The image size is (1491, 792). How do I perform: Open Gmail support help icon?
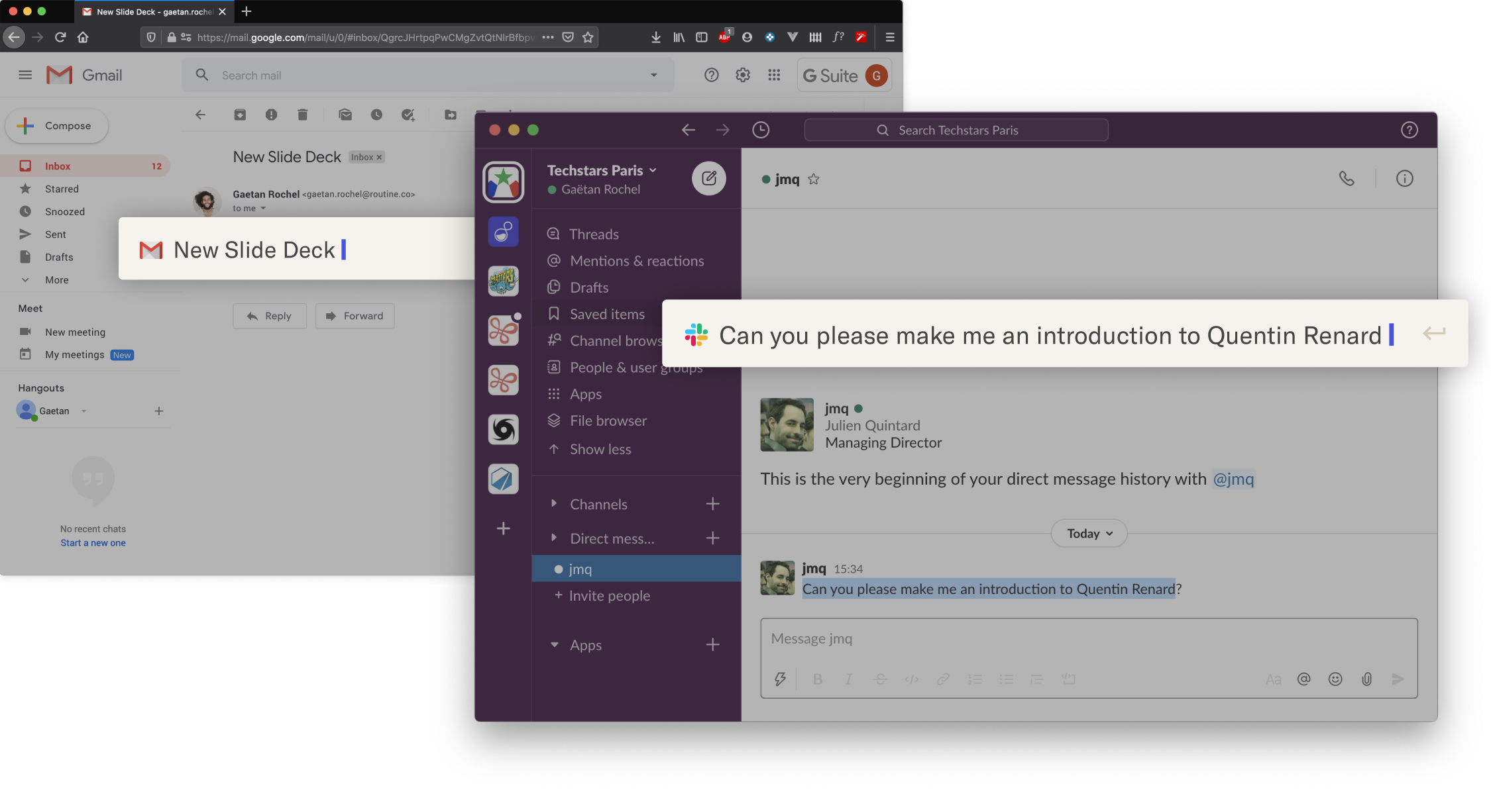[711, 75]
